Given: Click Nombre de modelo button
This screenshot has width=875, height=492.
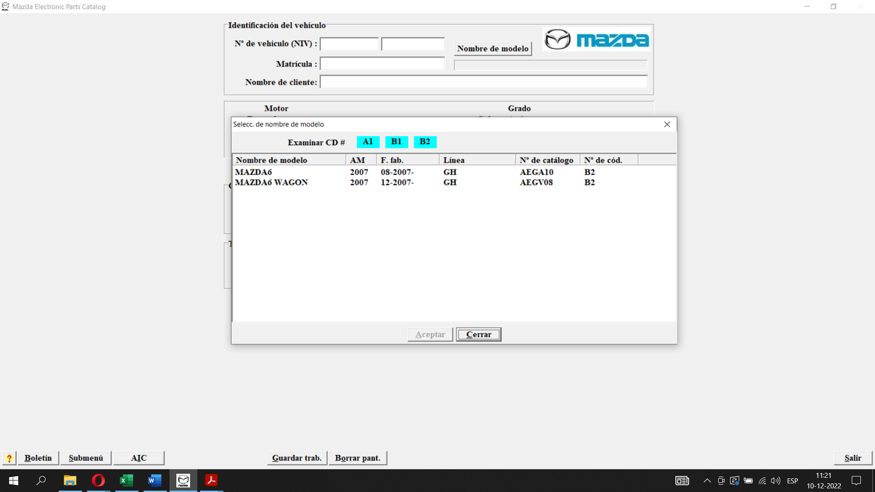Looking at the screenshot, I should 493,48.
